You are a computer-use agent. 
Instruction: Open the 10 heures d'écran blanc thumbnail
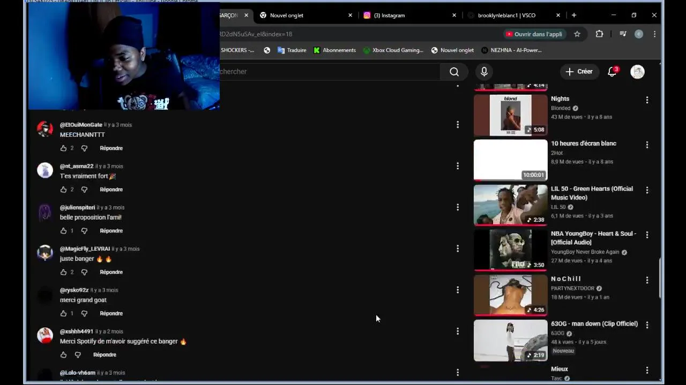pyautogui.click(x=511, y=160)
